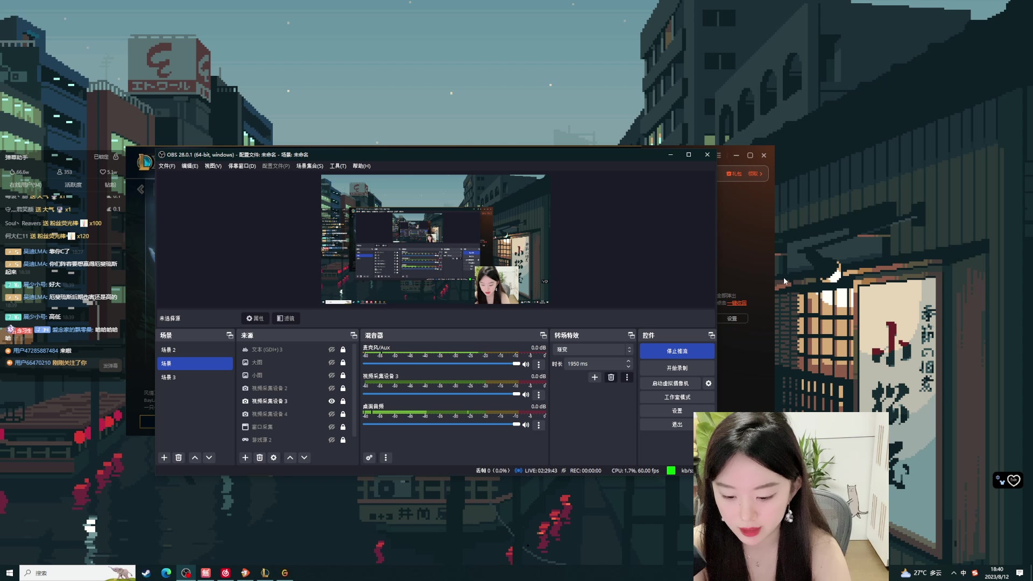Unlock the 视频采集设备 3 source

343,401
